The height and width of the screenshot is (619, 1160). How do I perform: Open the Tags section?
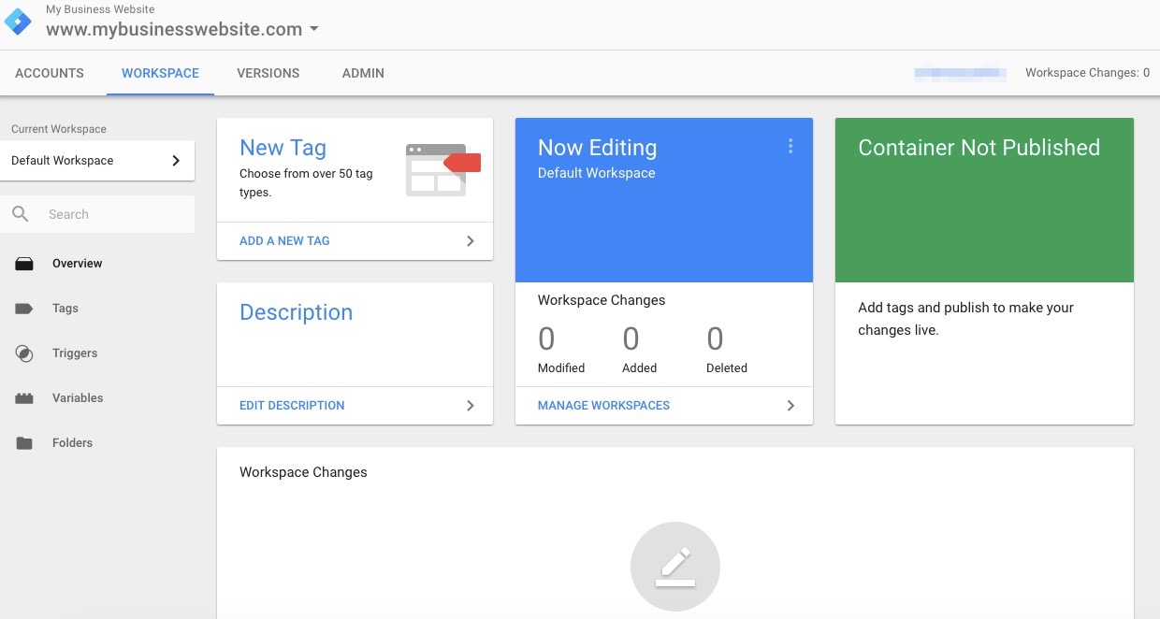pyautogui.click(x=65, y=309)
